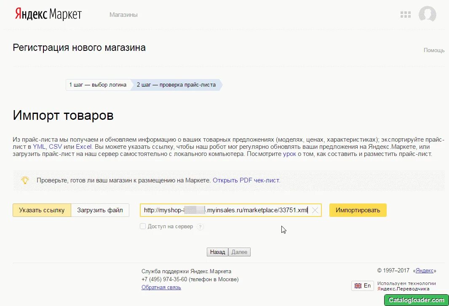This screenshot has width=449, height=306.
Task: Open the Помощь link
Action: [434, 50]
